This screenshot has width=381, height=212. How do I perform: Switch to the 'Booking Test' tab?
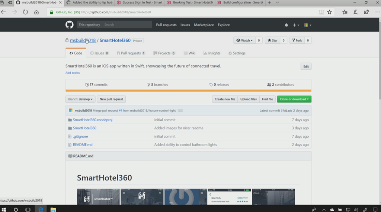190,3
